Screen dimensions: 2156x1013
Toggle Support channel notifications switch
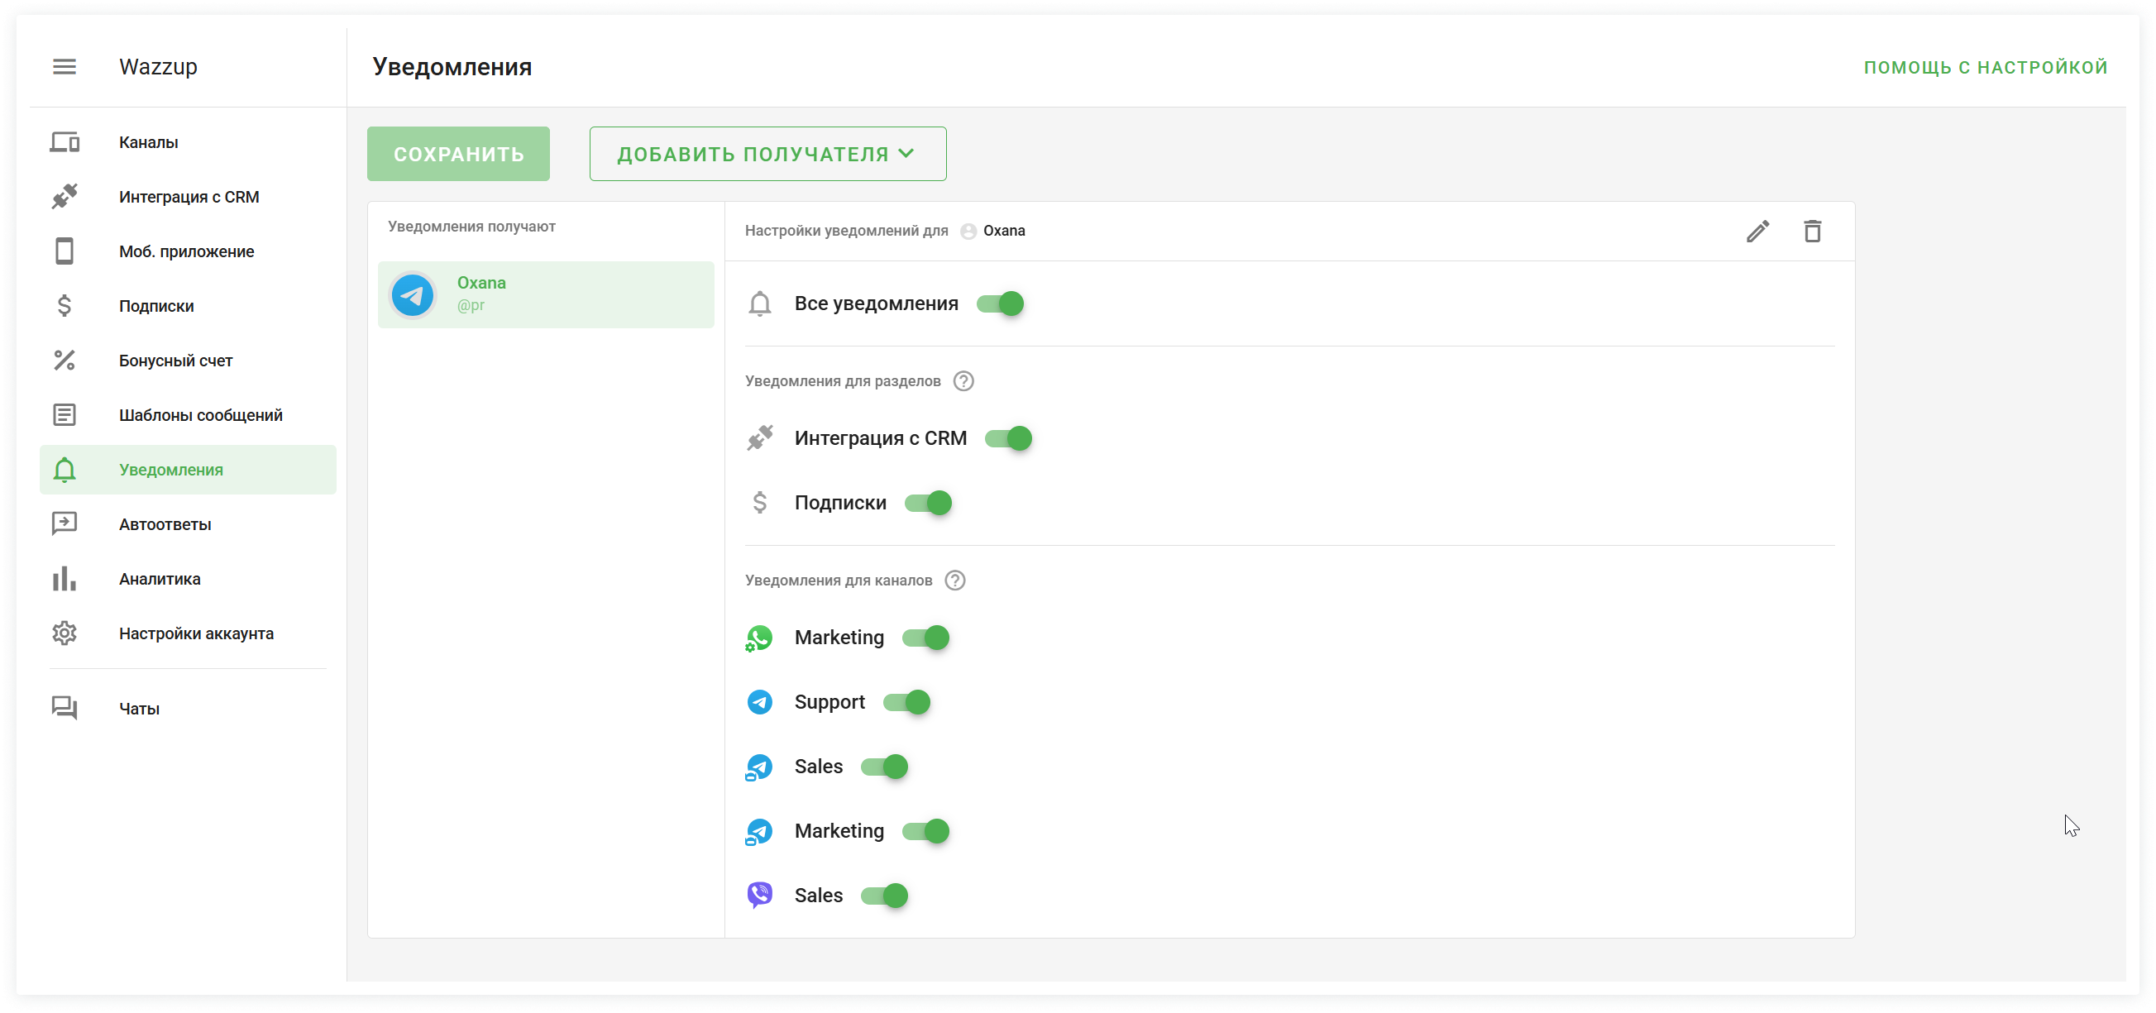click(906, 702)
